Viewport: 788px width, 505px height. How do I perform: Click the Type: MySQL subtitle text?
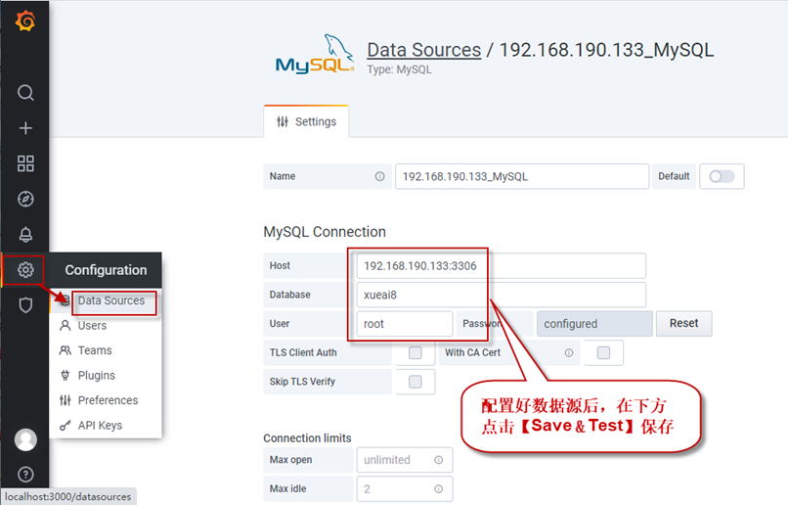[x=400, y=69]
